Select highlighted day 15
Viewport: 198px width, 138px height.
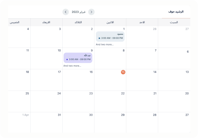click(x=123, y=72)
